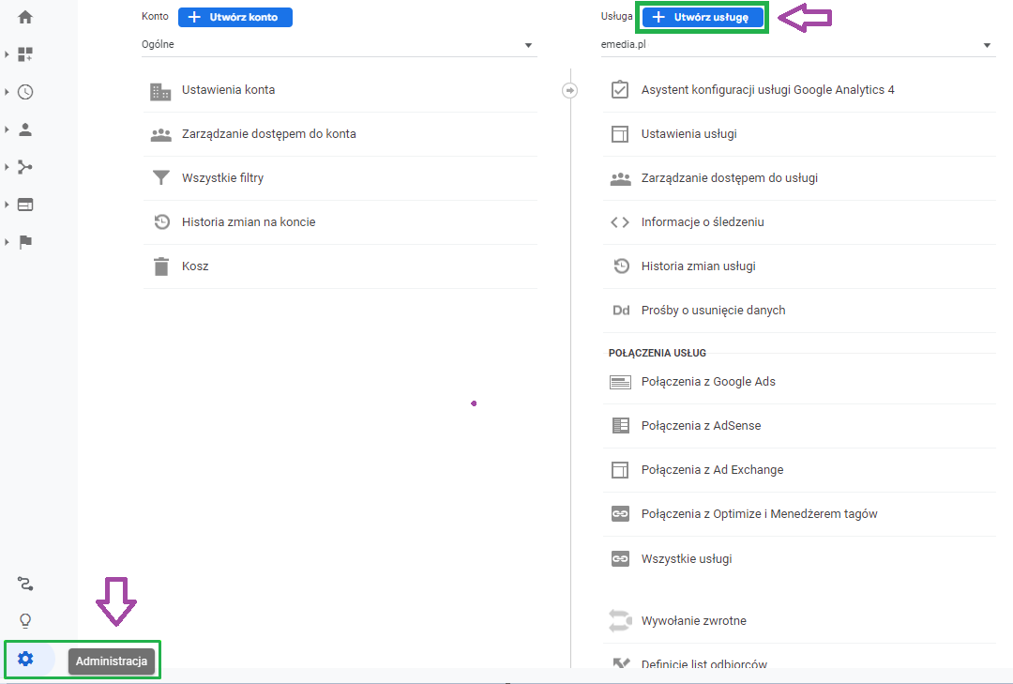Select the Audience person icon
Viewport: 1013px width, 684px height.
point(25,129)
